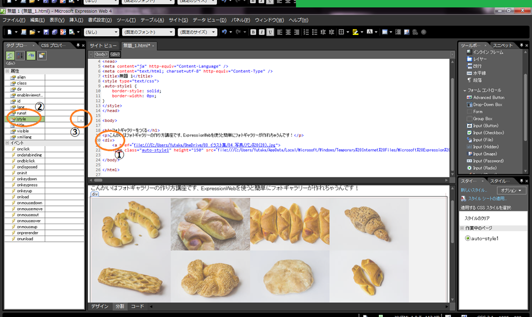Select the <div> breadcrumb tag
Viewport: 532px width, 317px height.
point(115,54)
